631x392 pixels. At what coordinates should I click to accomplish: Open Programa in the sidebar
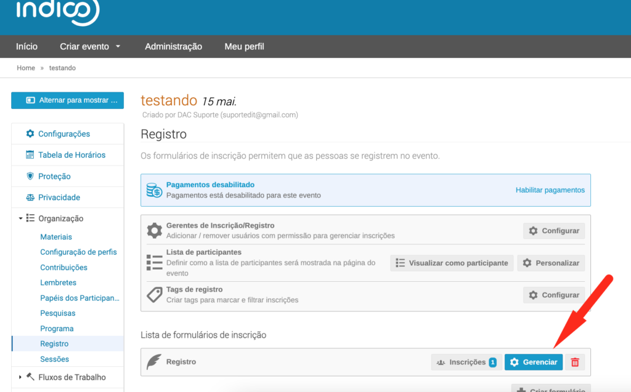click(x=57, y=329)
